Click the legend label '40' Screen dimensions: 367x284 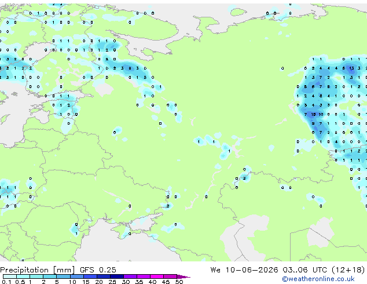tap(152, 282)
